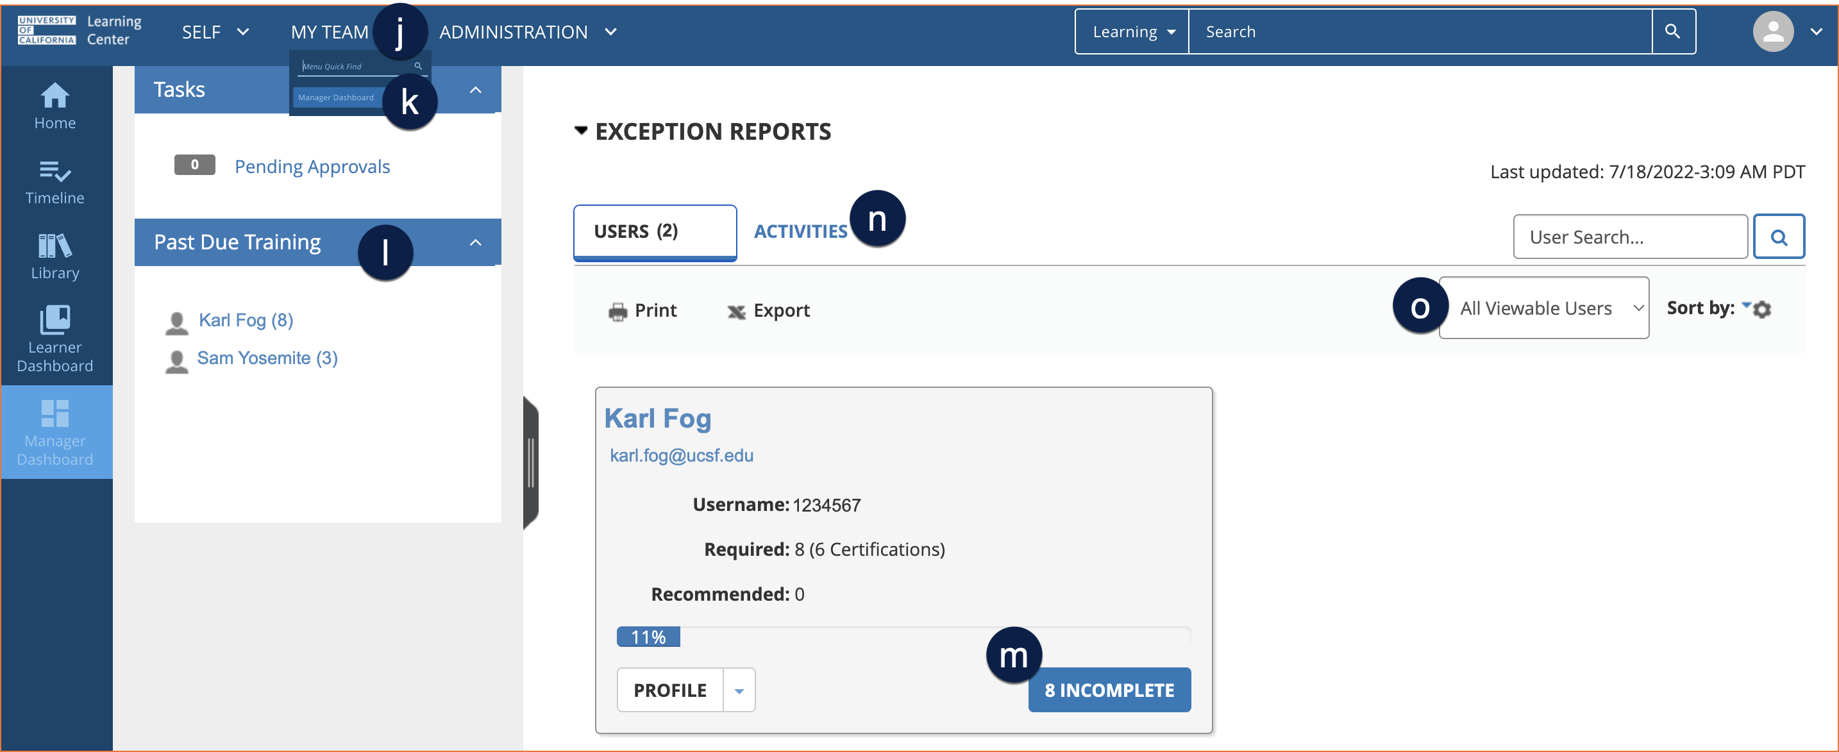
Task: Go to the Home sidebar icon
Action: [55, 105]
